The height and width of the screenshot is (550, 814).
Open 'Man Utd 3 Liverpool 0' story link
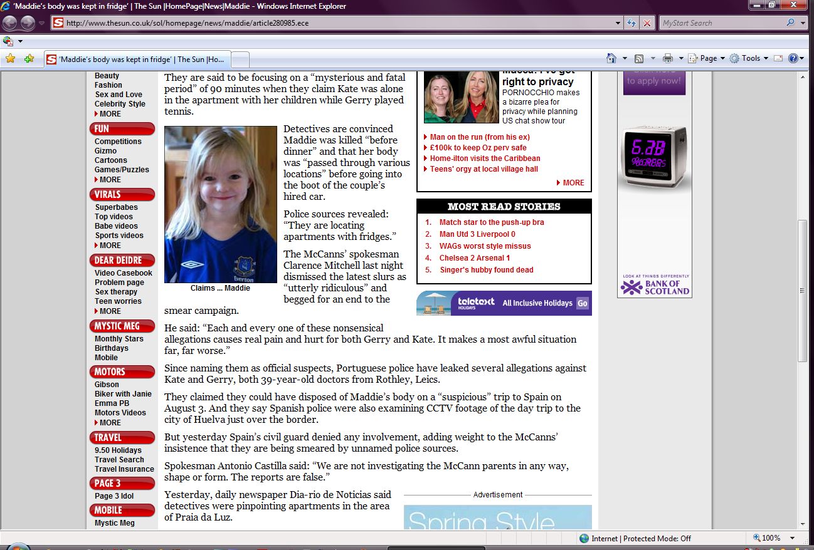pyautogui.click(x=477, y=234)
